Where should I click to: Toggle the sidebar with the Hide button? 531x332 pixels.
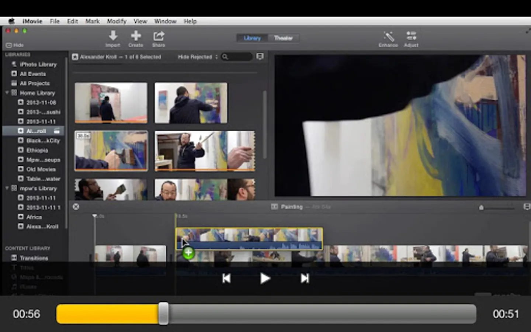(x=15, y=45)
